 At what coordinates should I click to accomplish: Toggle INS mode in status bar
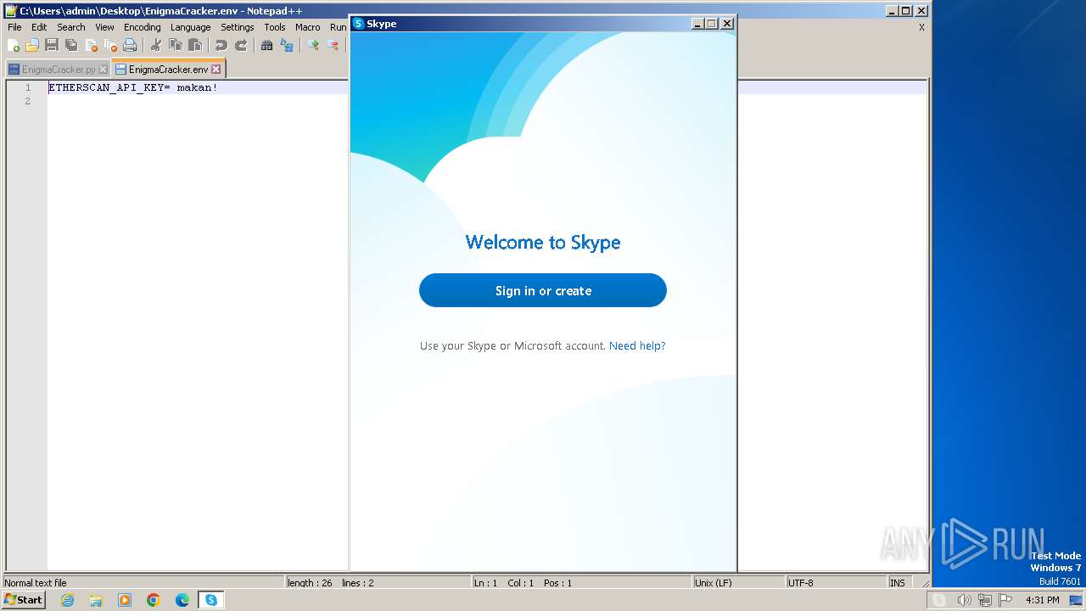pyautogui.click(x=898, y=583)
